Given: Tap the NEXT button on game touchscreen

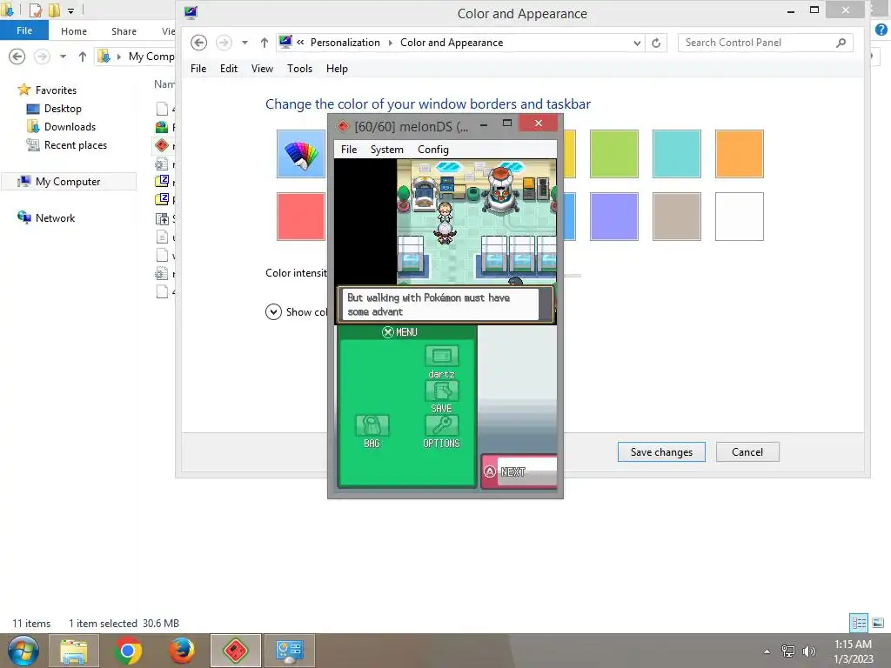Looking at the screenshot, I should tap(519, 471).
